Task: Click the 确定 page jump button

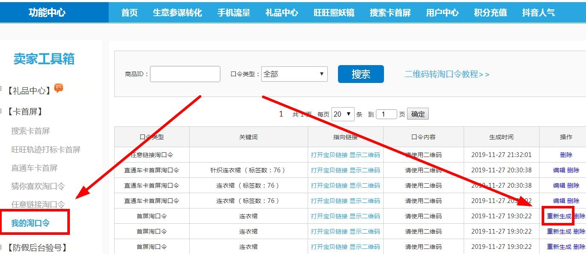Action: [x=418, y=114]
